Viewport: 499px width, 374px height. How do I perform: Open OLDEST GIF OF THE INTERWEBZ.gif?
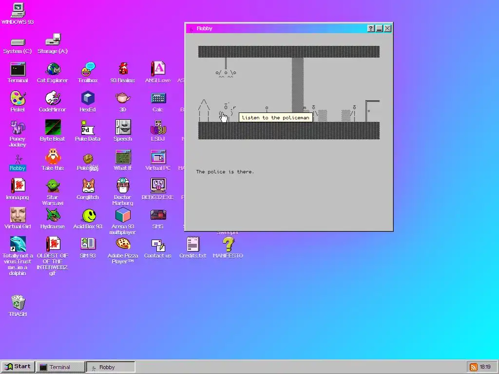pyautogui.click(x=53, y=256)
